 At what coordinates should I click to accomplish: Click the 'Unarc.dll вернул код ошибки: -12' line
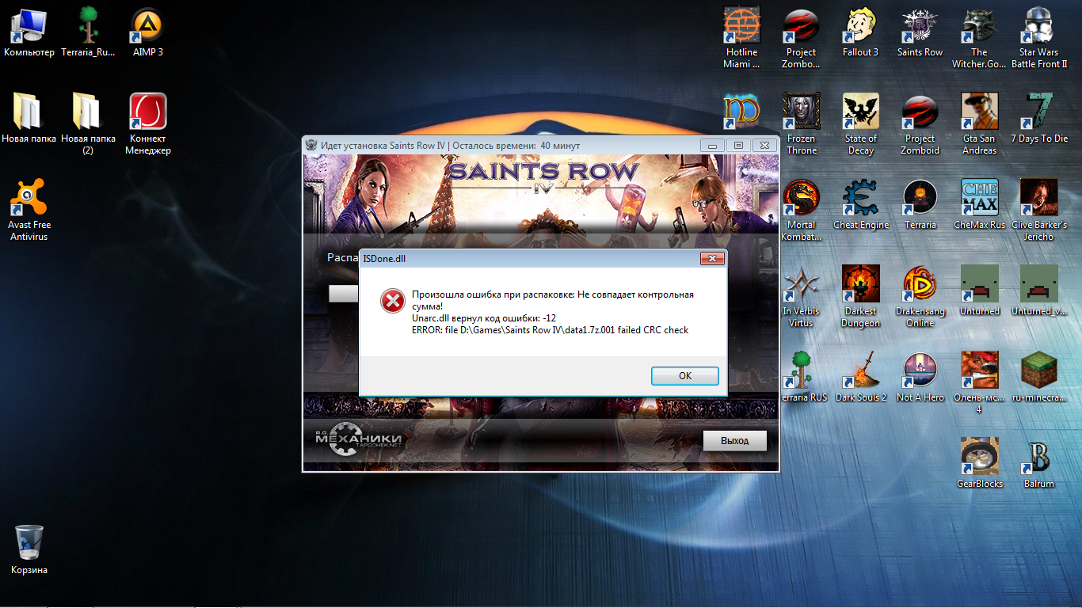[483, 318]
